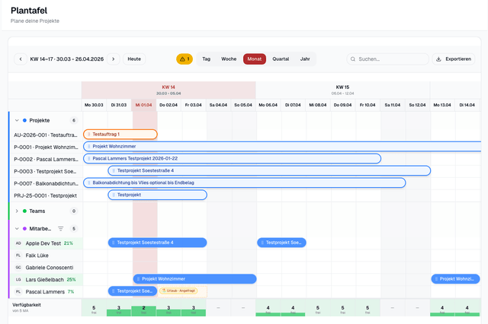Click the AD avatar for Apple Dev Test

click(x=18, y=243)
